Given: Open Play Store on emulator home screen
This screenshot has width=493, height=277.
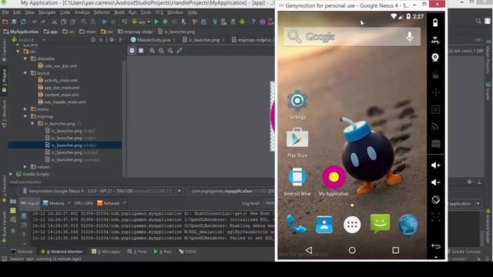Looking at the screenshot, I should [x=297, y=142].
